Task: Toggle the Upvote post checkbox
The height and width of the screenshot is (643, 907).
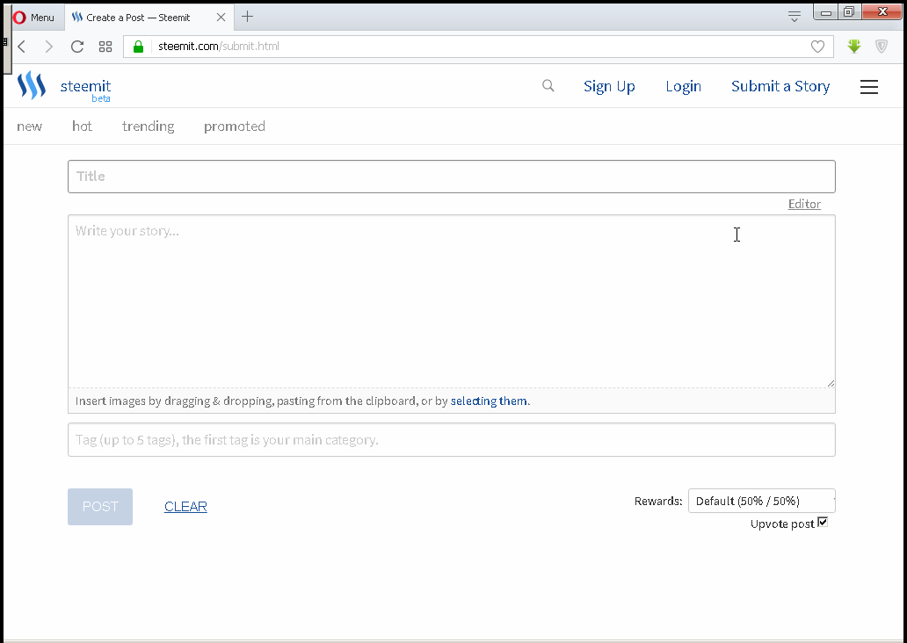Action: tap(823, 522)
